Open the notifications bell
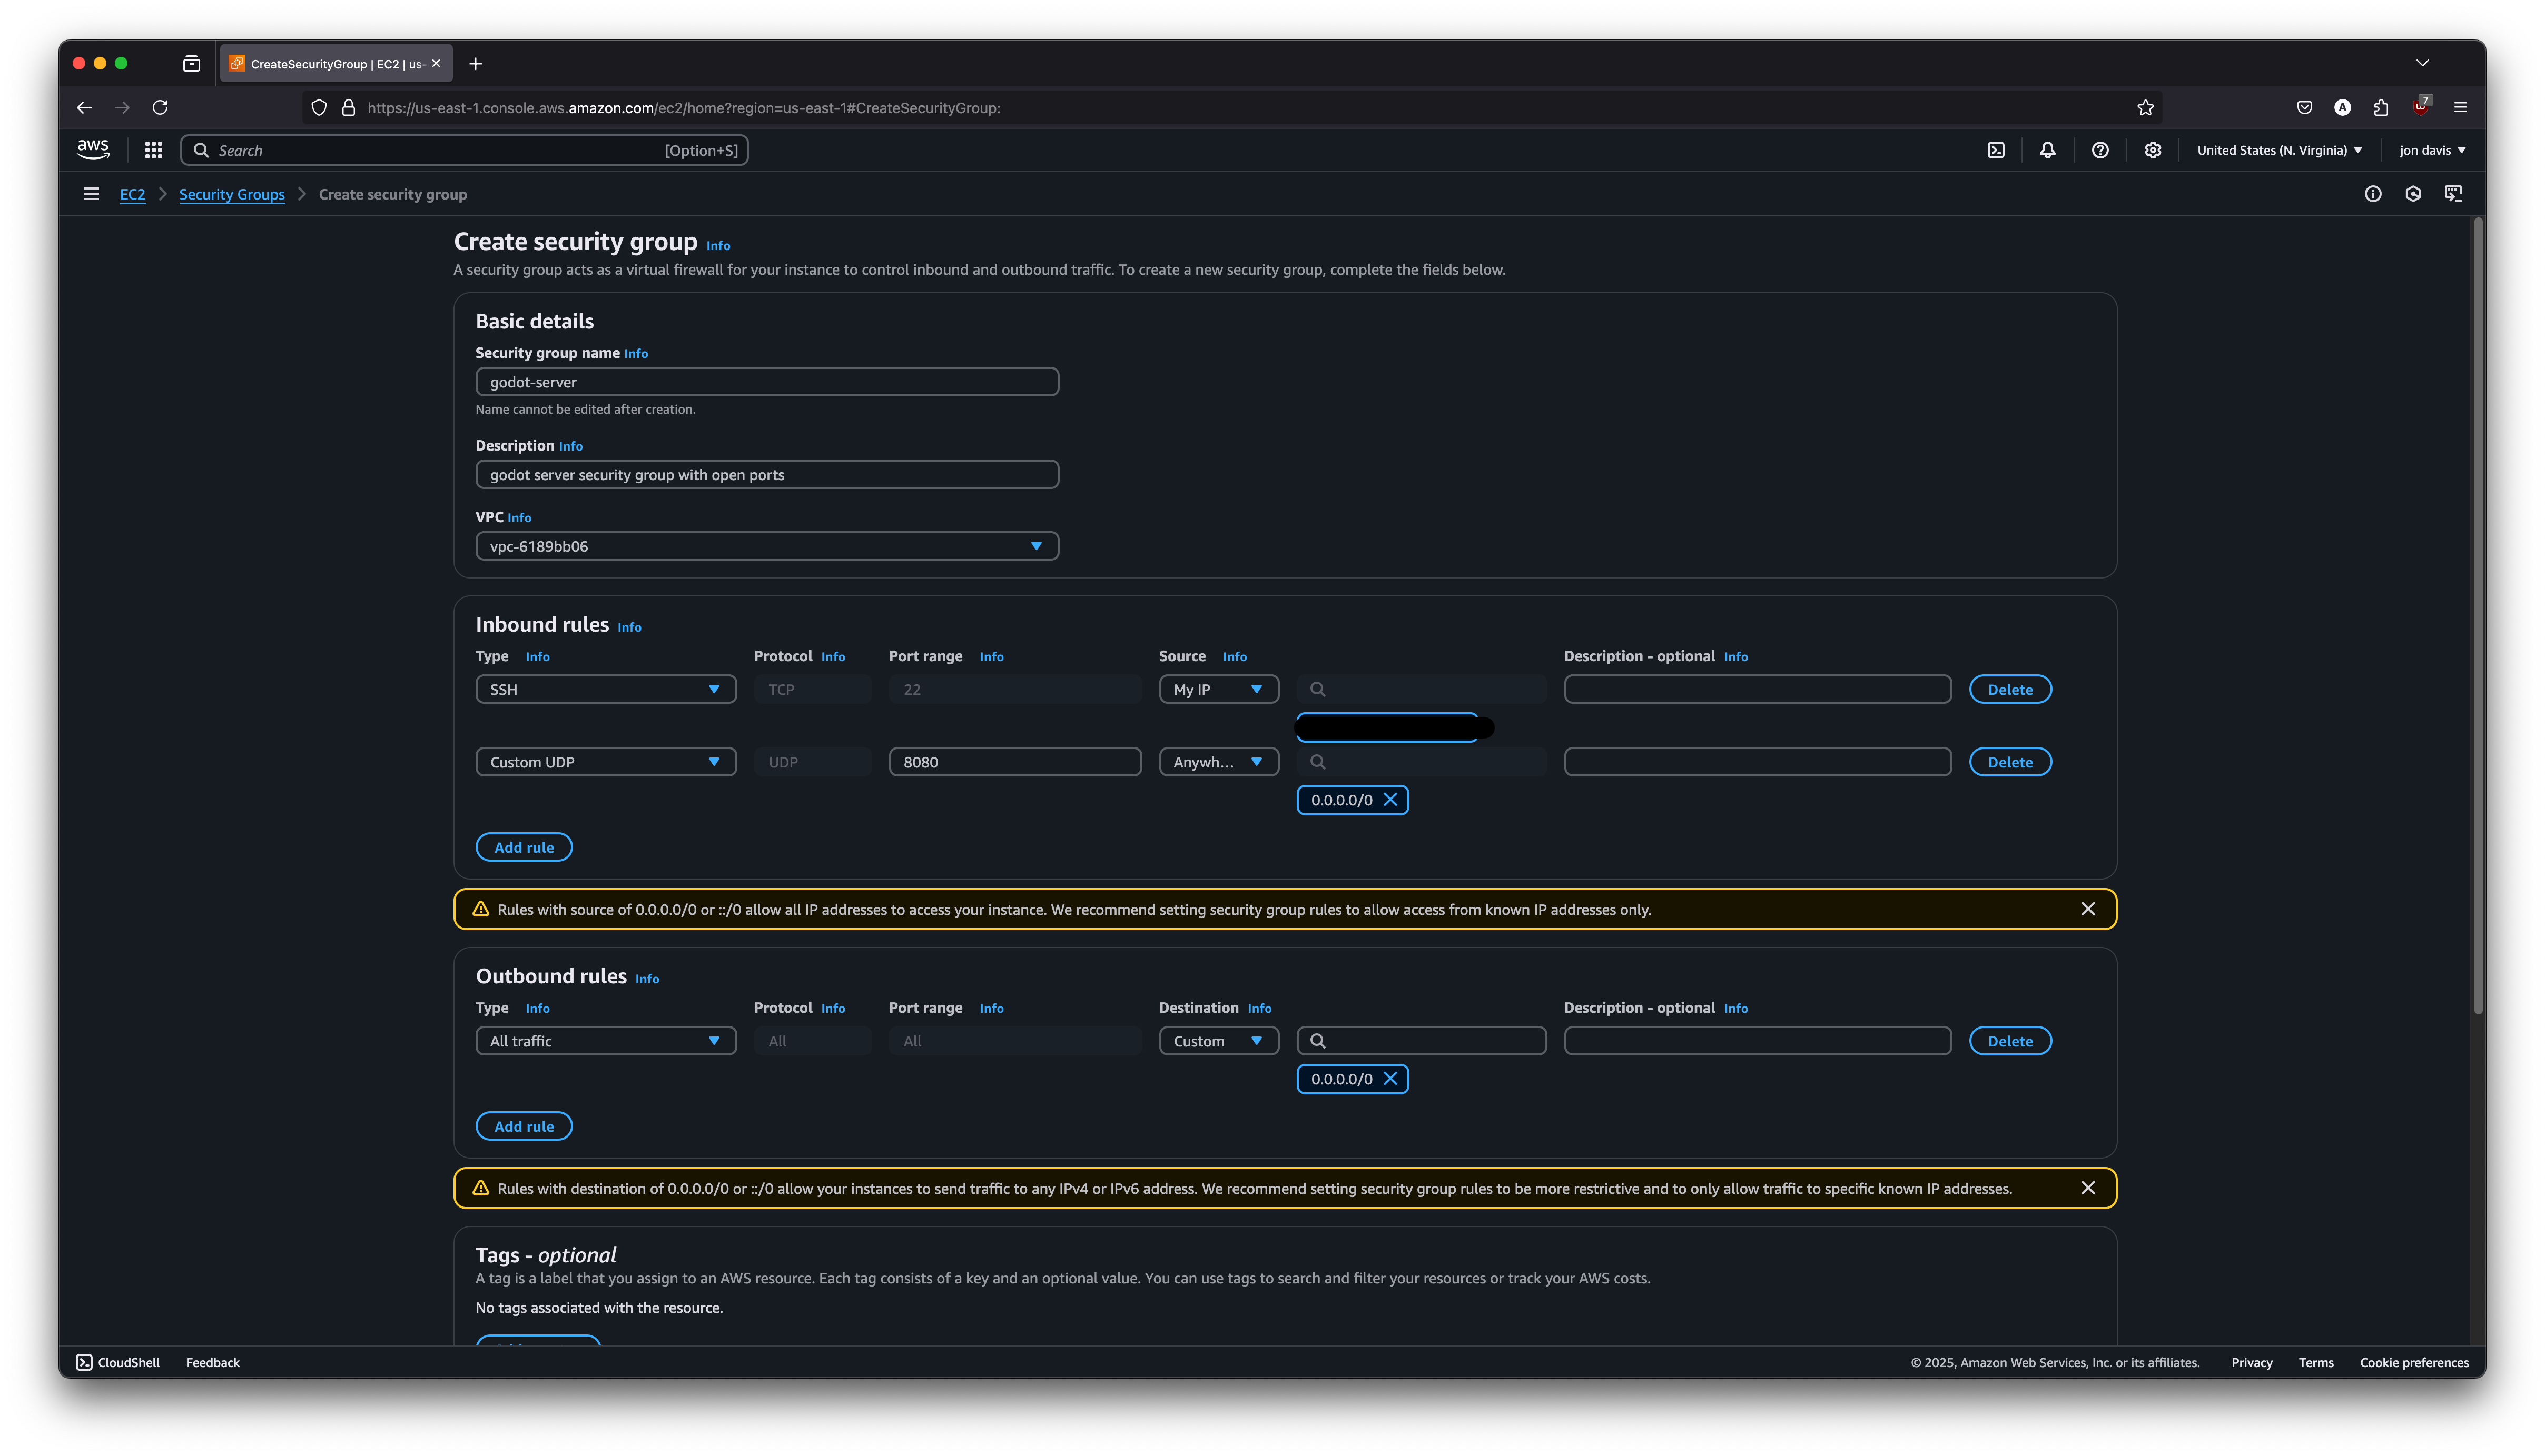Viewport: 2545px width, 1456px height. tap(2048, 150)
